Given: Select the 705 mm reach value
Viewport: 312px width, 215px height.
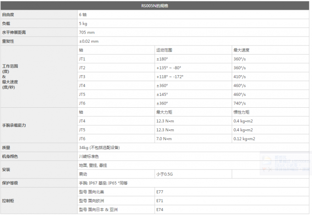Looking at the screenshot, I should [87, 32].
